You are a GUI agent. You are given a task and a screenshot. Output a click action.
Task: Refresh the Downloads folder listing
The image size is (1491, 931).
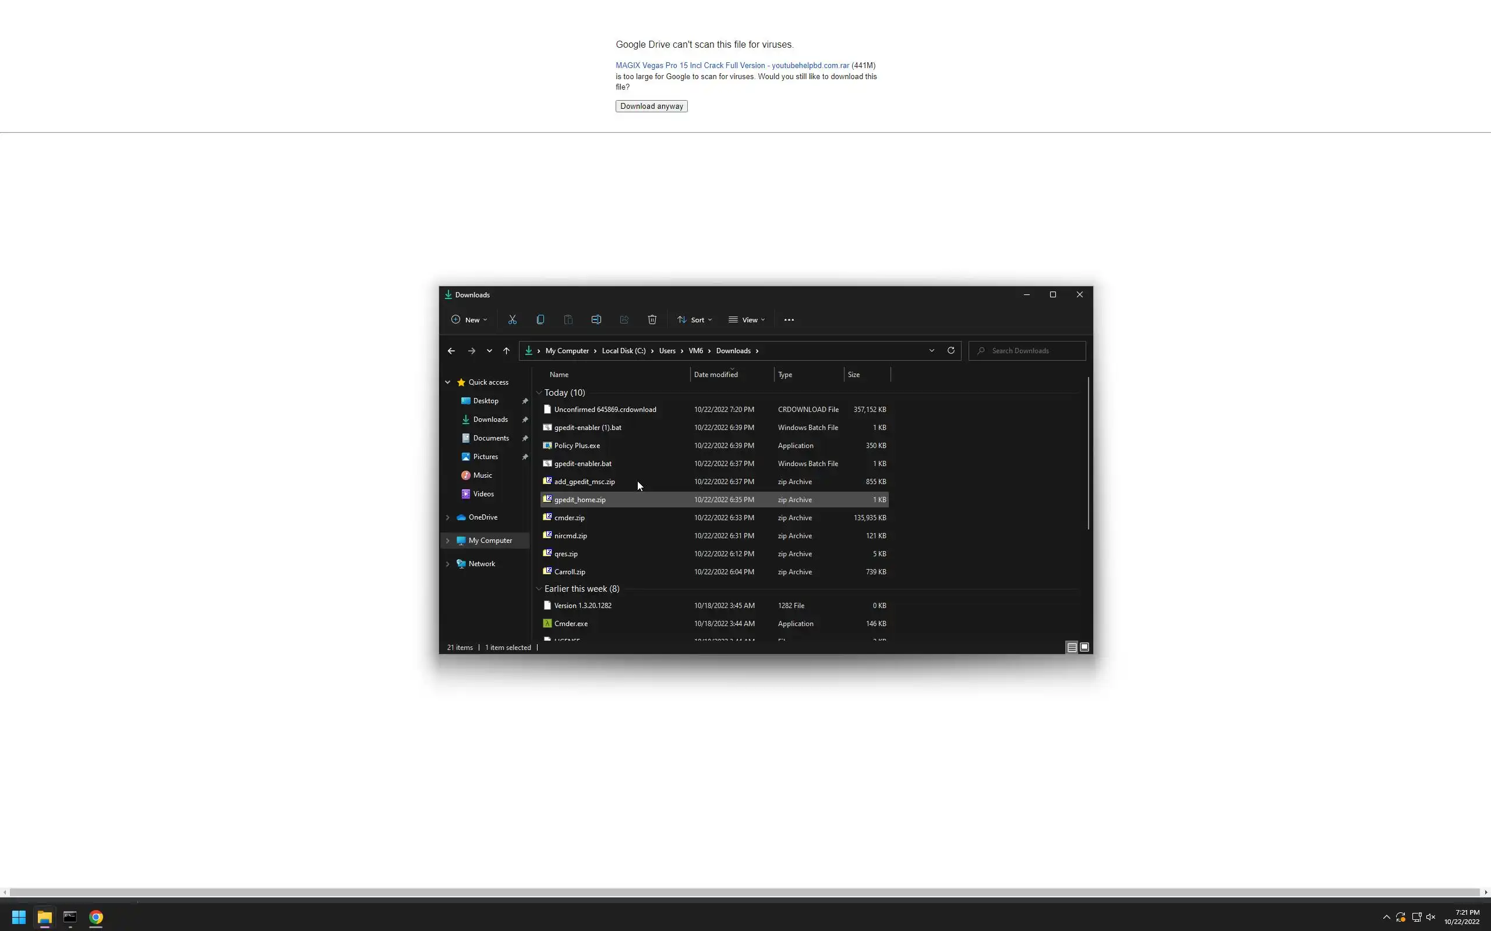[951, 350]
